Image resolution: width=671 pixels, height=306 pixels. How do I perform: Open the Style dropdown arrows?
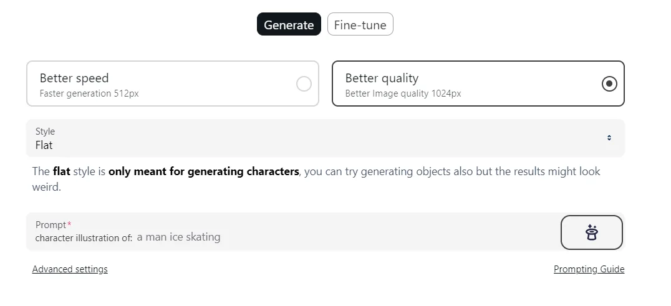pos(609,138)
